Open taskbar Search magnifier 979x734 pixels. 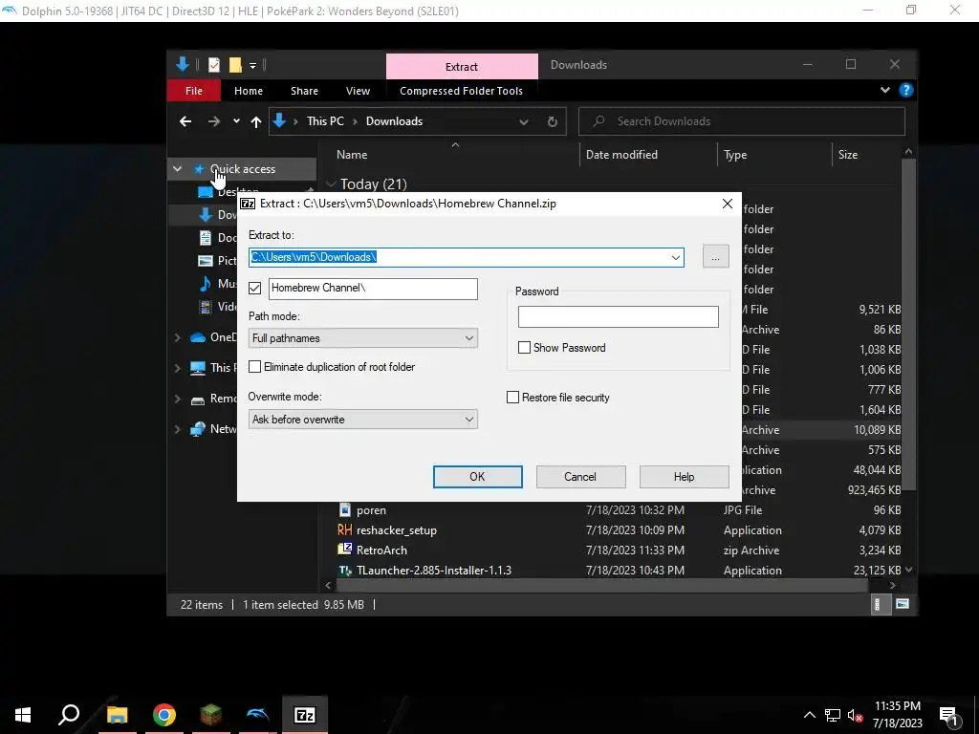tap(69, 715)
